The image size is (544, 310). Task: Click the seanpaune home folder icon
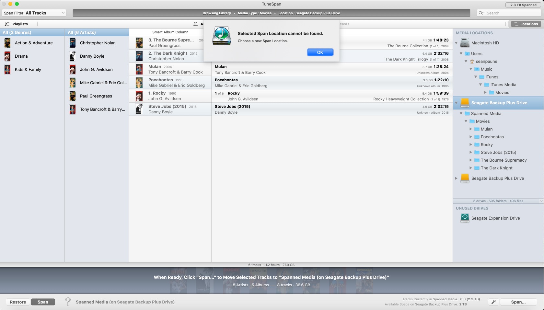pyautogui.click(x=472, y=62)
